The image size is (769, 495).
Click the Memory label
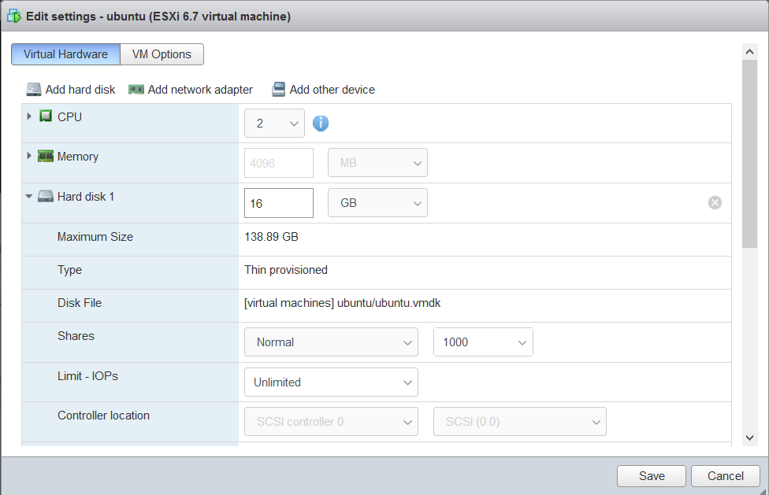point(78,157)
